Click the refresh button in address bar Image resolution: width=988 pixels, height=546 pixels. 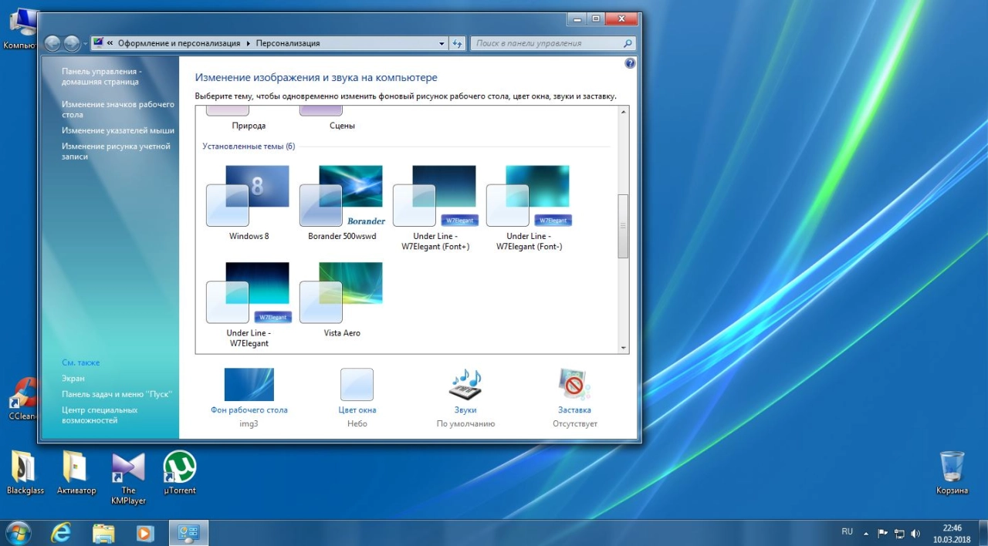(x=457, y=44)
